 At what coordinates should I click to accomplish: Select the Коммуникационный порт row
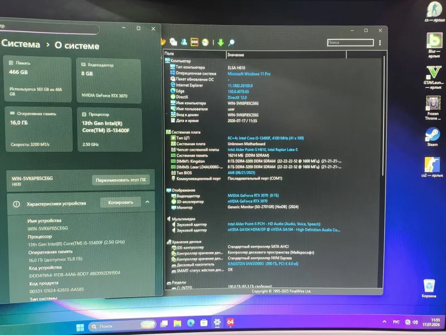coord(227,178)
